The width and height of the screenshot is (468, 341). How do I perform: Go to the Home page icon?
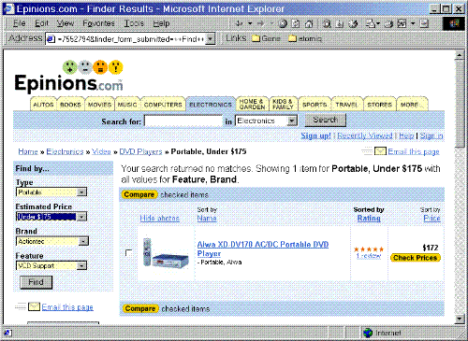click(309, 23)
